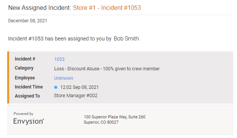The height and width of the screenshot is (138, 237).
Task: Click the Superior, CO 80027 address line
Action: pos(101,122)
